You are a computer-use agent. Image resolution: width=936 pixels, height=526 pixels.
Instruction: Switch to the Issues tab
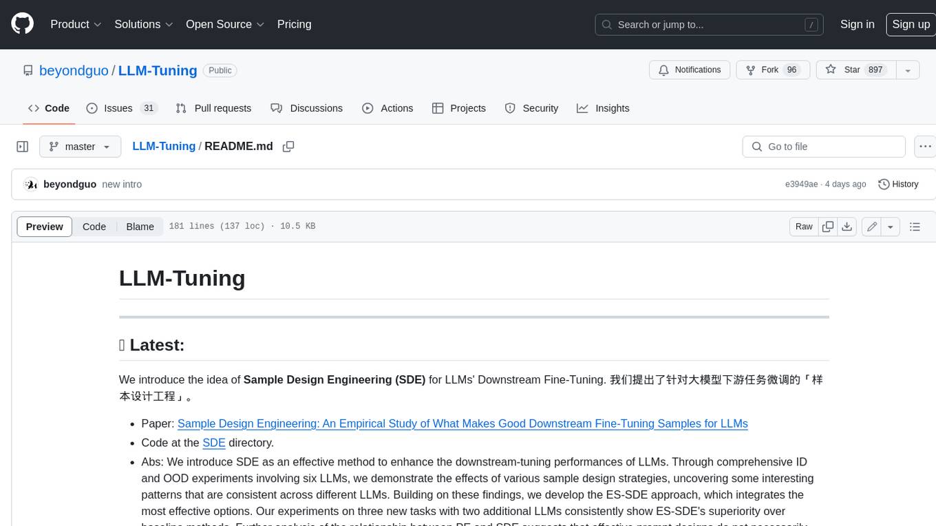point(121,108)
